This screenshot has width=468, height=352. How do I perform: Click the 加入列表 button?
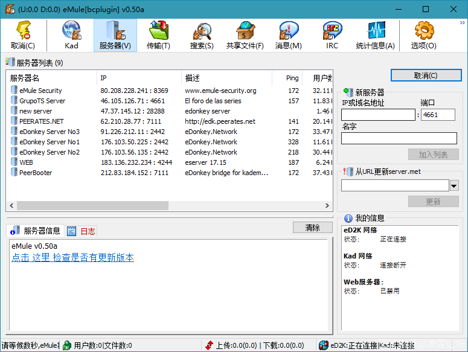point(433,155)
